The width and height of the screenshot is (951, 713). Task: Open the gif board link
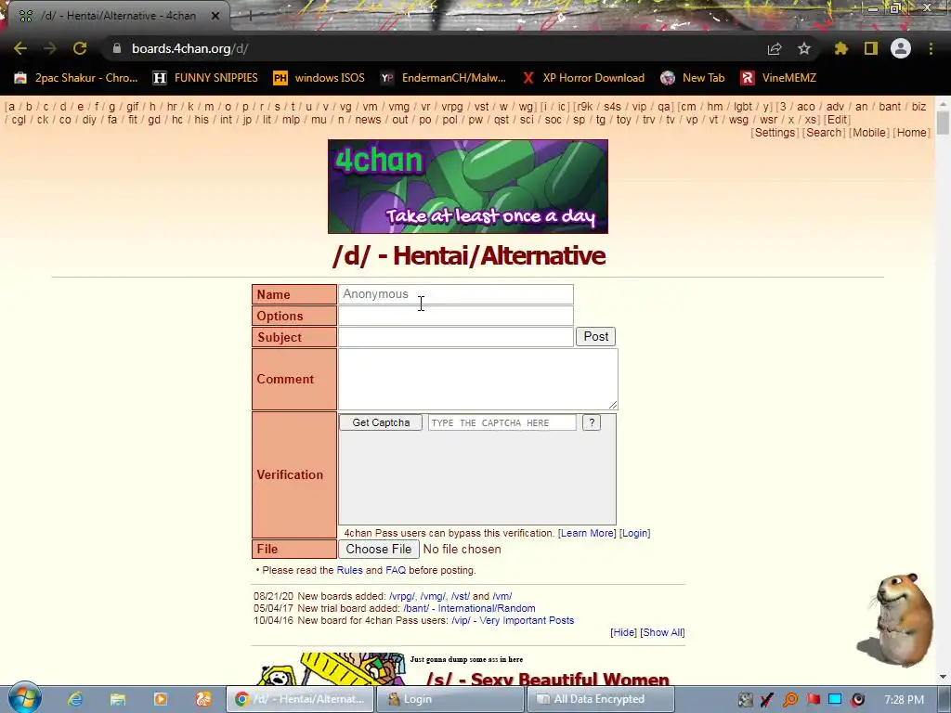(x=132, y=107)
